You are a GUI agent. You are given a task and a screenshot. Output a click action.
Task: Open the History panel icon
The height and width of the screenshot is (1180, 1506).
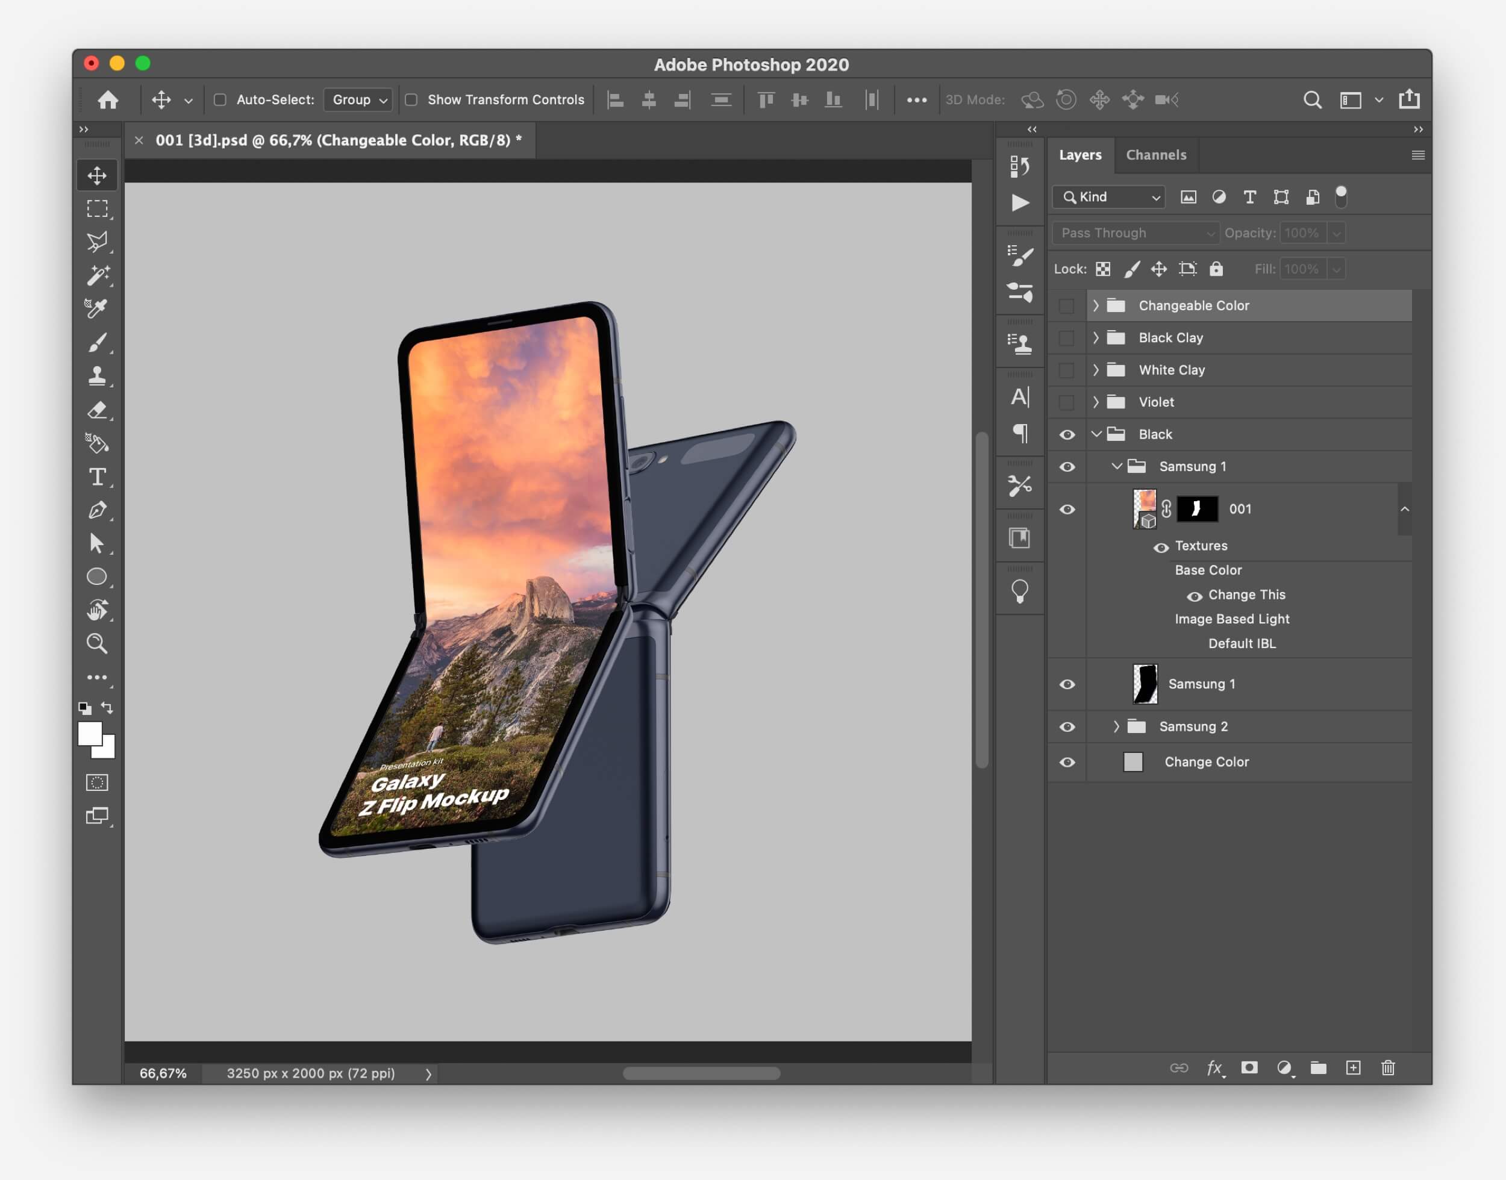coord(1020,166)
